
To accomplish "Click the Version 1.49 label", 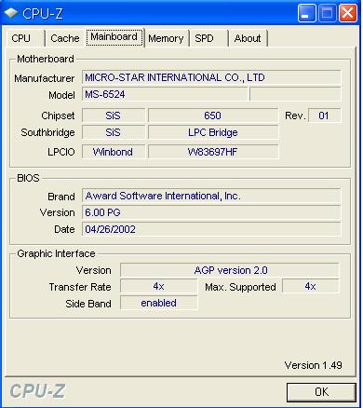I will 314,365.
